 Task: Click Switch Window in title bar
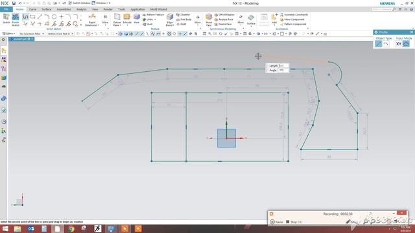79,3
